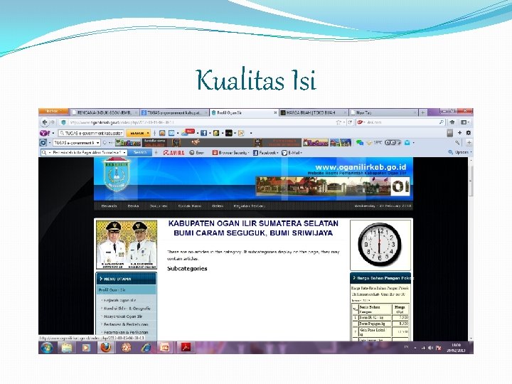Click the taskbar clock showing time and date
The height and width of the screenshot is (384, 512).
tap(456, 348)
